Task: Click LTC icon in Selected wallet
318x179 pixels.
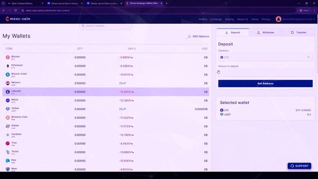Action: coord(222,110)
